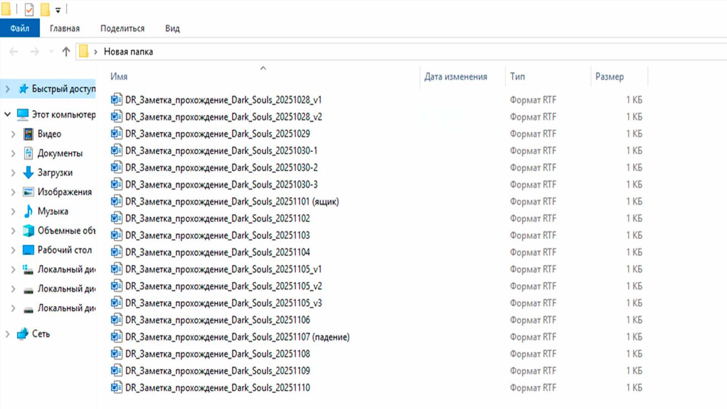Click the Back navigation arrow
The image size is (727, 409).
coord(14,52)
